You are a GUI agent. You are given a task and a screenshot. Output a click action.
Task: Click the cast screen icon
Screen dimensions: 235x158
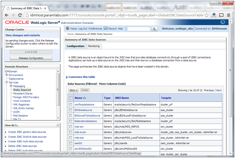click(x=221, y=15)
